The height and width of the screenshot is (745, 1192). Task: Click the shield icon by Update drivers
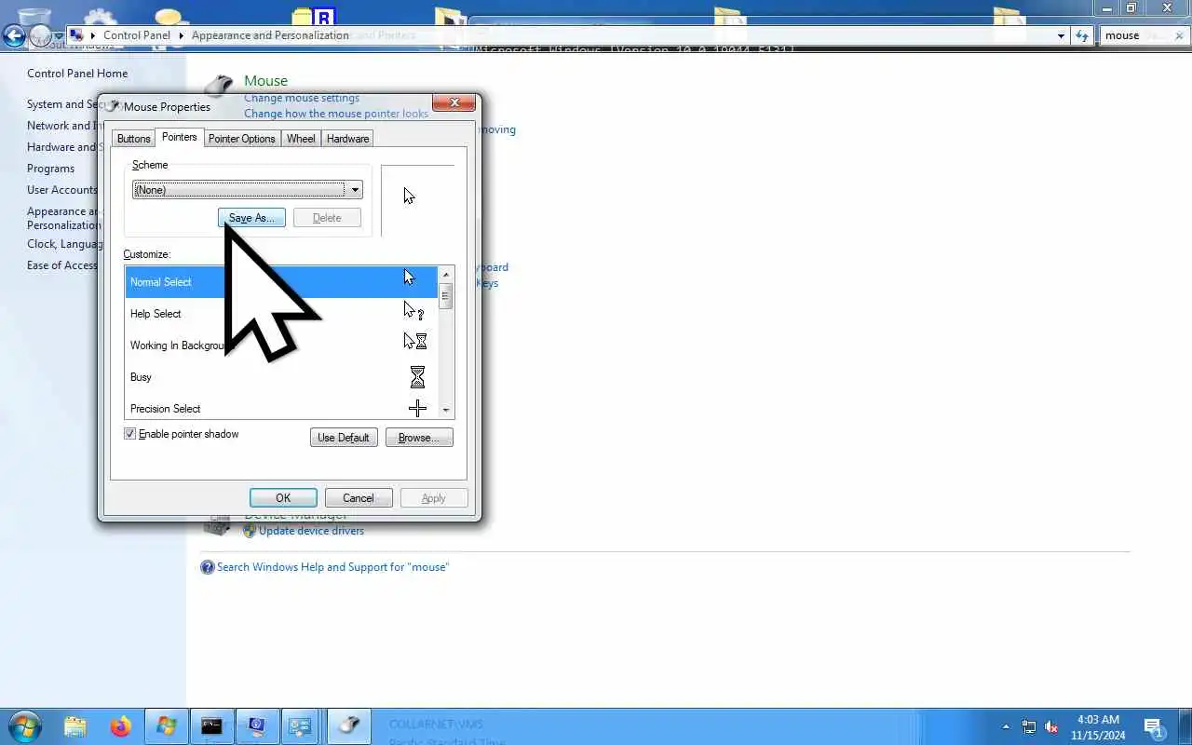coord(250,531)
